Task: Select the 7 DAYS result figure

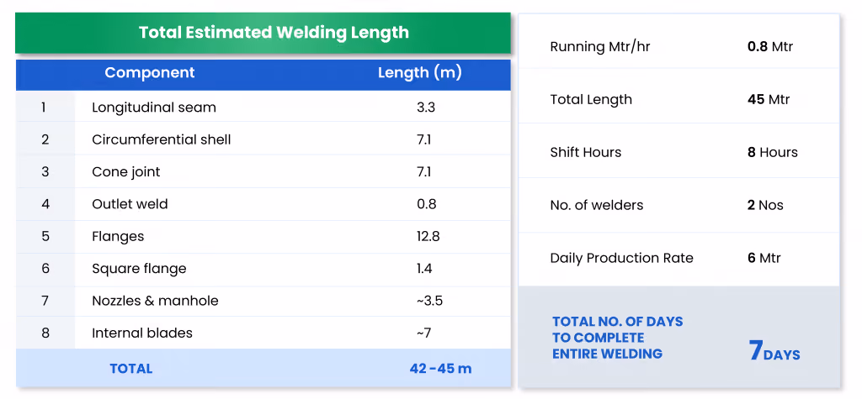Action: 774,352
